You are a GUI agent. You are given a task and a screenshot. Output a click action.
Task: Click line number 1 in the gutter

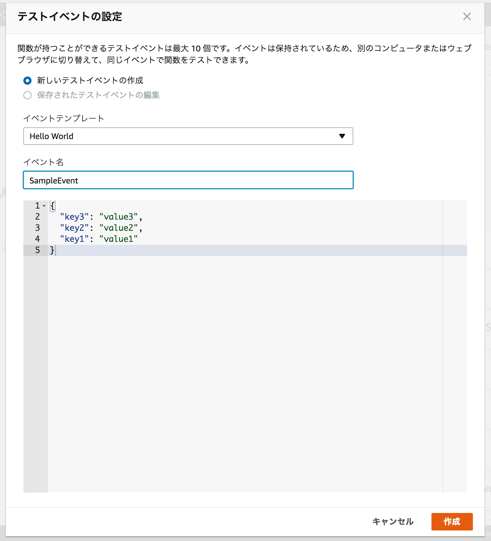(37, 206)
